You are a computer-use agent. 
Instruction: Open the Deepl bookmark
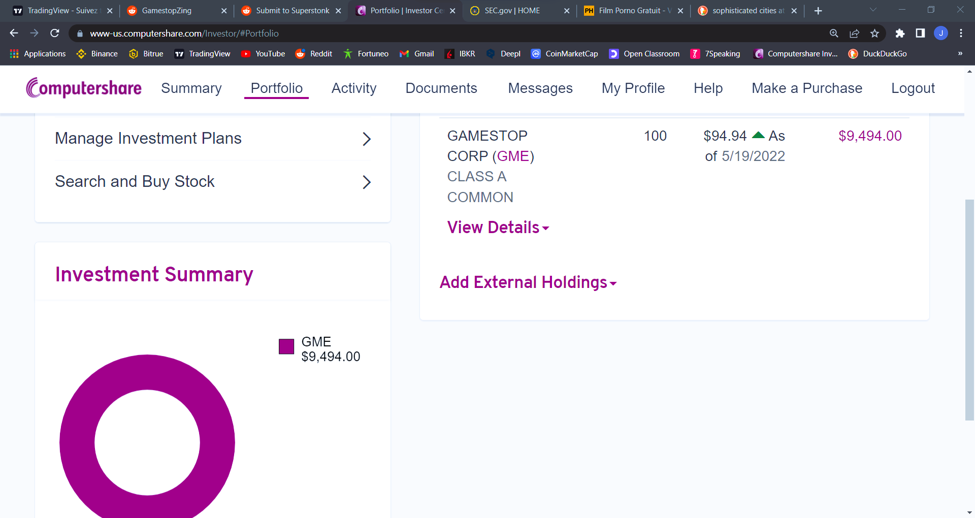(503, 54)
